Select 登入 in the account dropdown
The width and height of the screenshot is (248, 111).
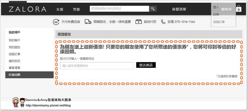coord(216,7)
